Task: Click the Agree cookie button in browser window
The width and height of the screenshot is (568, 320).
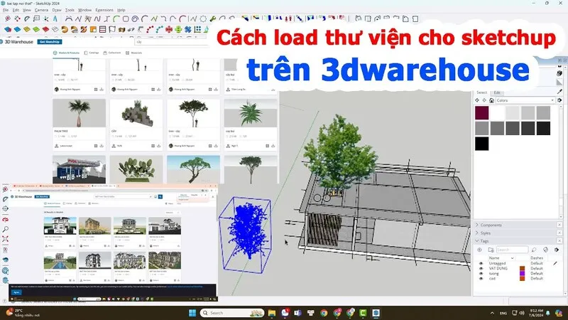Action: (16, 292)
